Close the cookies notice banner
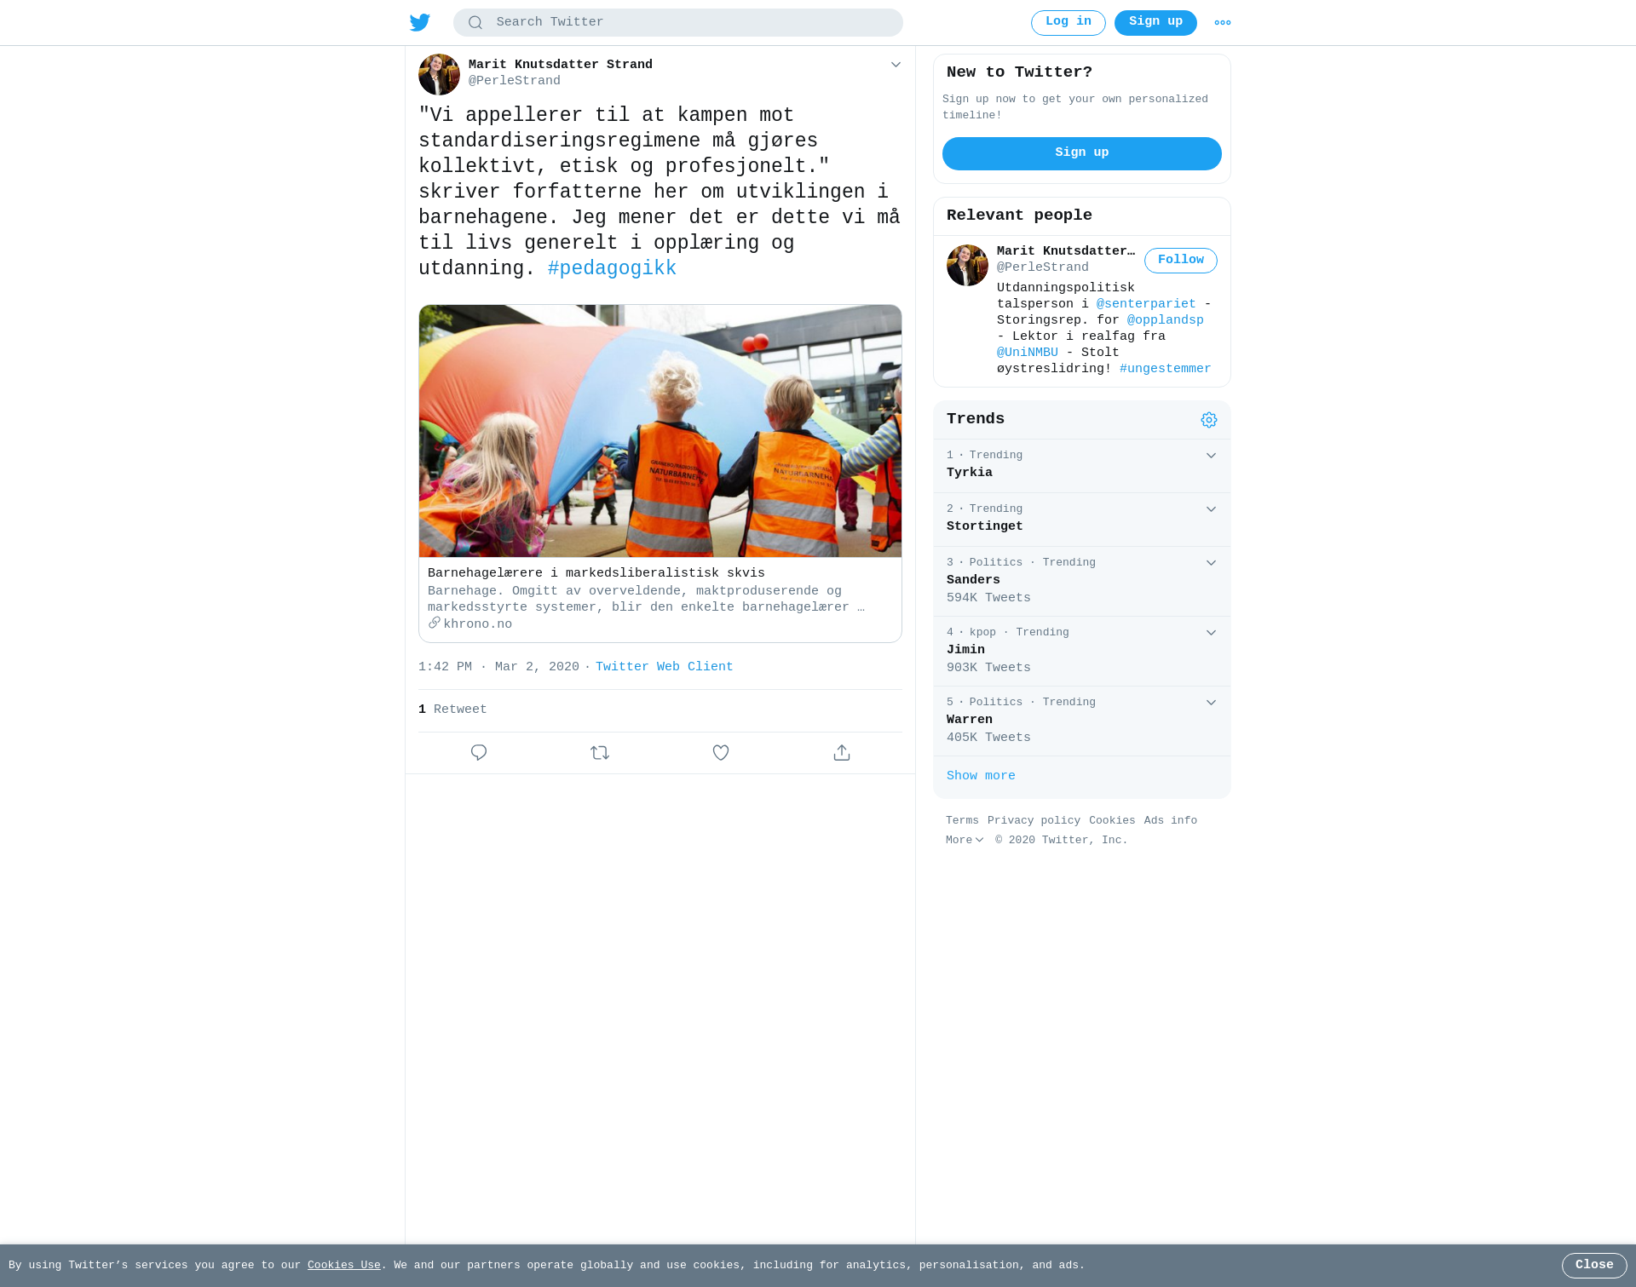This screenshot has height=1287, width=1636. pyautogui.click(x=1593, y=1266)
